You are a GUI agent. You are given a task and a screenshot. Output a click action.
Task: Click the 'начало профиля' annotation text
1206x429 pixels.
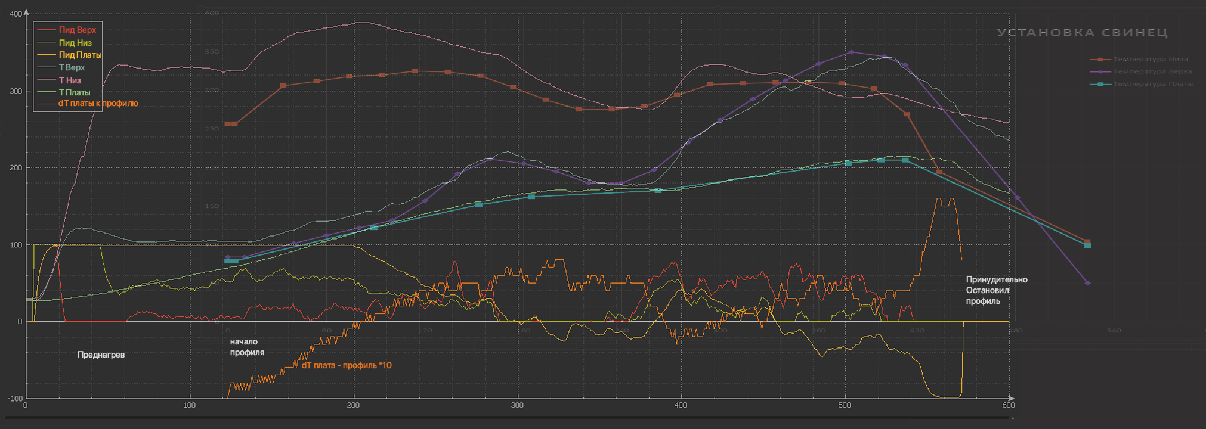[247, 347]
